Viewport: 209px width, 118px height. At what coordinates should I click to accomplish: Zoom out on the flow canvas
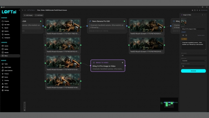pos(25,105)
